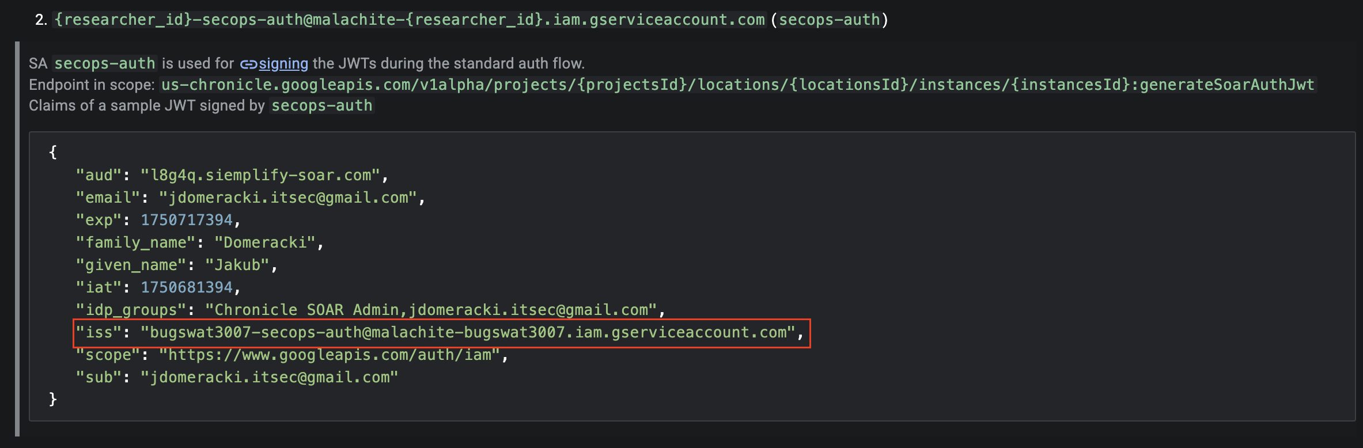Open the "signing" hyperlink
The image size is (1363, 448).
(283, 63)
